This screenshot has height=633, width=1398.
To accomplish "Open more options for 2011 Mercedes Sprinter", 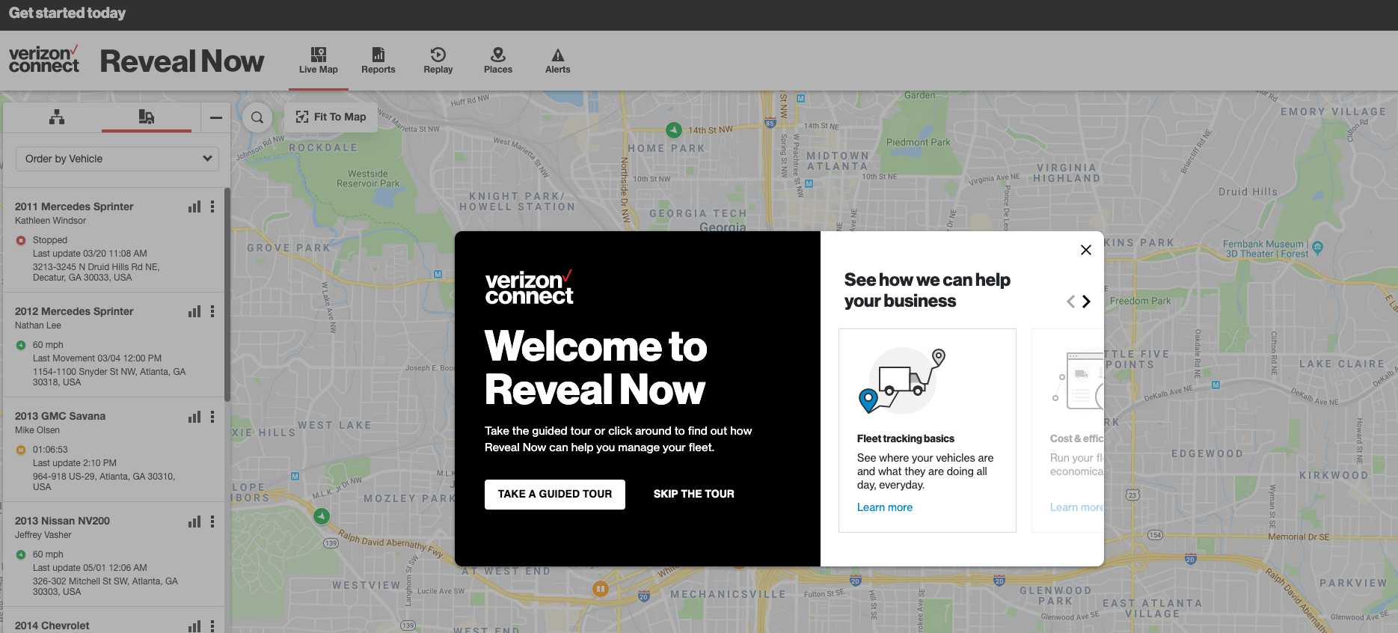I will point(212,207).
